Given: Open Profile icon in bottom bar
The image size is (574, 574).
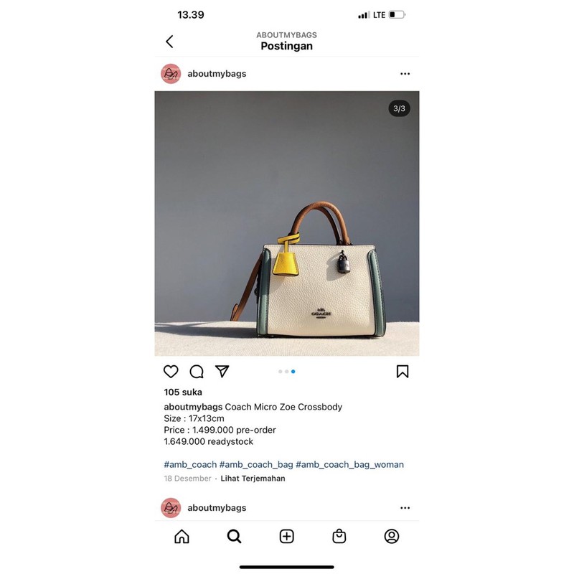Looking at the screenshot, I should [x=392, y=536].
